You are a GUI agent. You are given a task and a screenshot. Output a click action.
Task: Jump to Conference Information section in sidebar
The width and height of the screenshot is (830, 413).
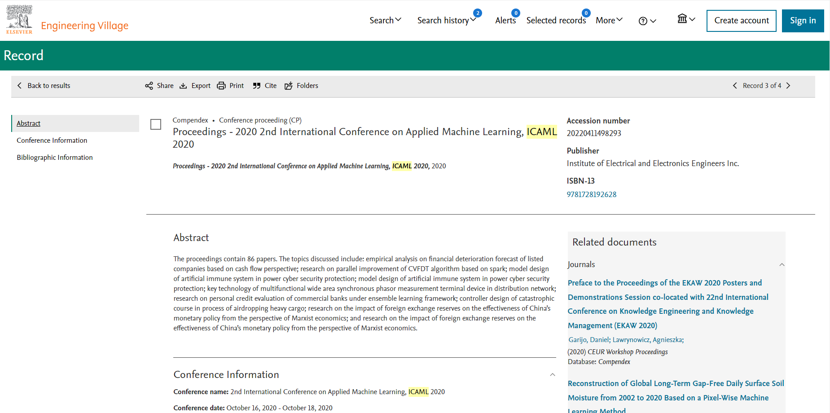click(52, 141)
